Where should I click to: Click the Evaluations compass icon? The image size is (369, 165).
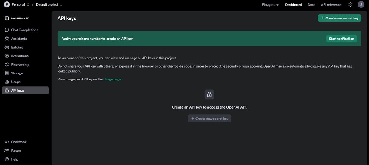pos(7,56)
